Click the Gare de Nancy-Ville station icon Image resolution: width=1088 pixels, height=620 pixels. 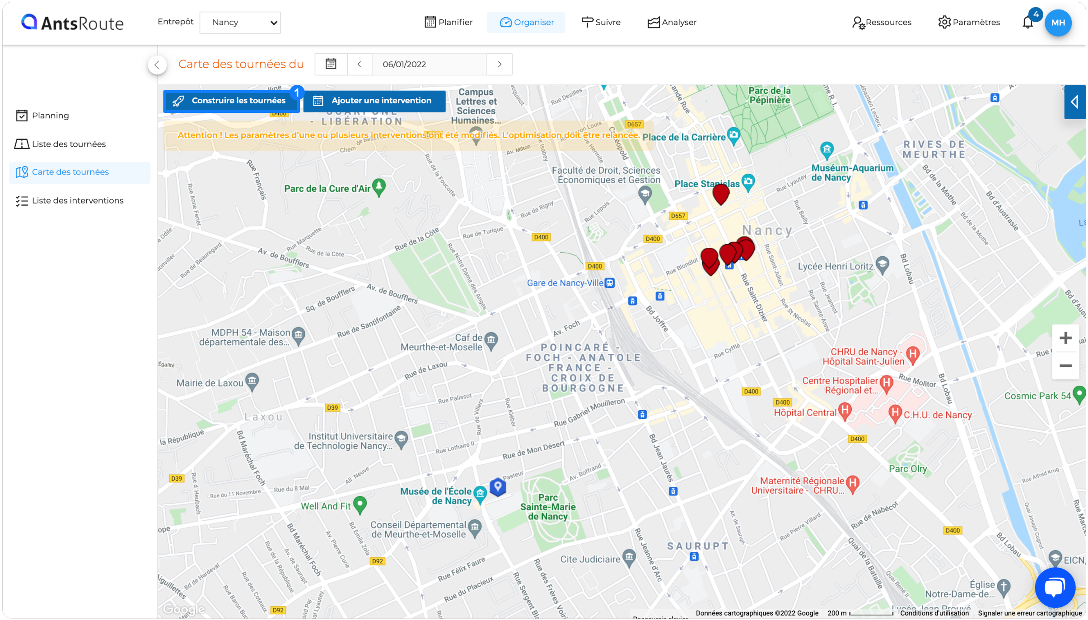pos(610,283)
